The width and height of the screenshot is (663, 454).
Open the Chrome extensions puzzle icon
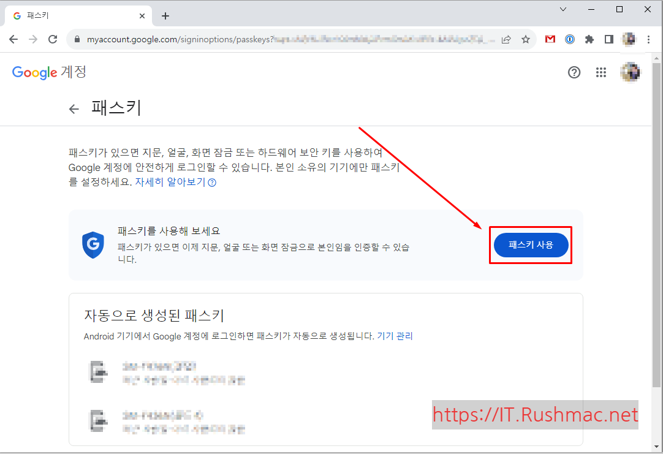(x=589, y=39)
